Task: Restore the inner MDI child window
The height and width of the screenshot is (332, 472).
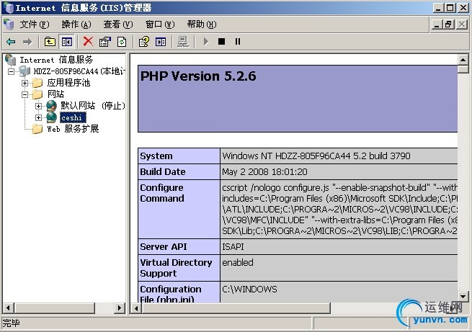Action: click(x=448, y=24)
